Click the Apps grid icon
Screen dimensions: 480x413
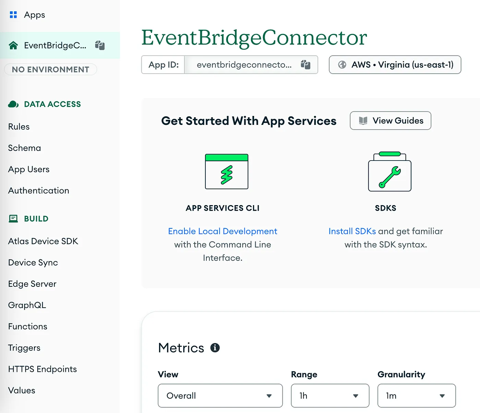click(13, 15)
